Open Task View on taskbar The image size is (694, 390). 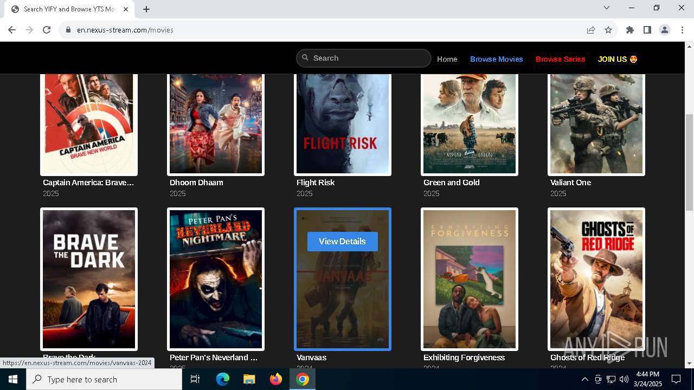pos(195,379)
